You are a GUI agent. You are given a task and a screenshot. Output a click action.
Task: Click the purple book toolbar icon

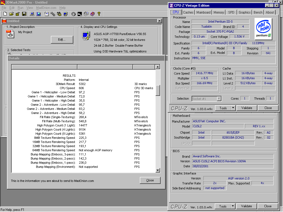pyautogui.click(x=92, y=14)
